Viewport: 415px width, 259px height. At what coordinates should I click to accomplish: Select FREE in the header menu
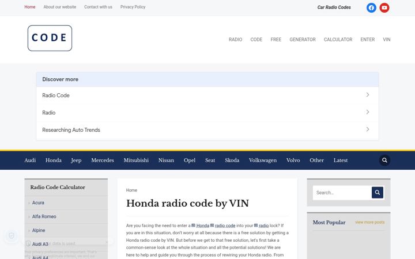276,39
